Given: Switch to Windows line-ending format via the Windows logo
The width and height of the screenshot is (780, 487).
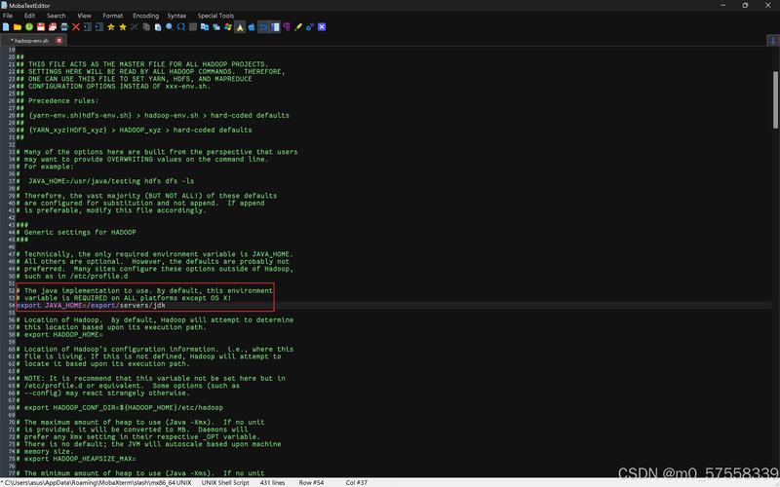Looking at the screenshot, I should point(228,27).
